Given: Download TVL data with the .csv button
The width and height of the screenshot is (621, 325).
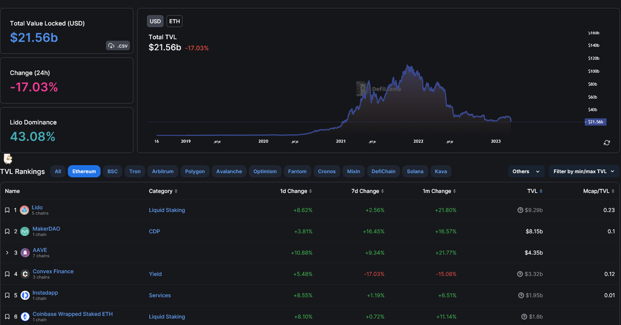Looking at the screenshot, I should (118, 45).
